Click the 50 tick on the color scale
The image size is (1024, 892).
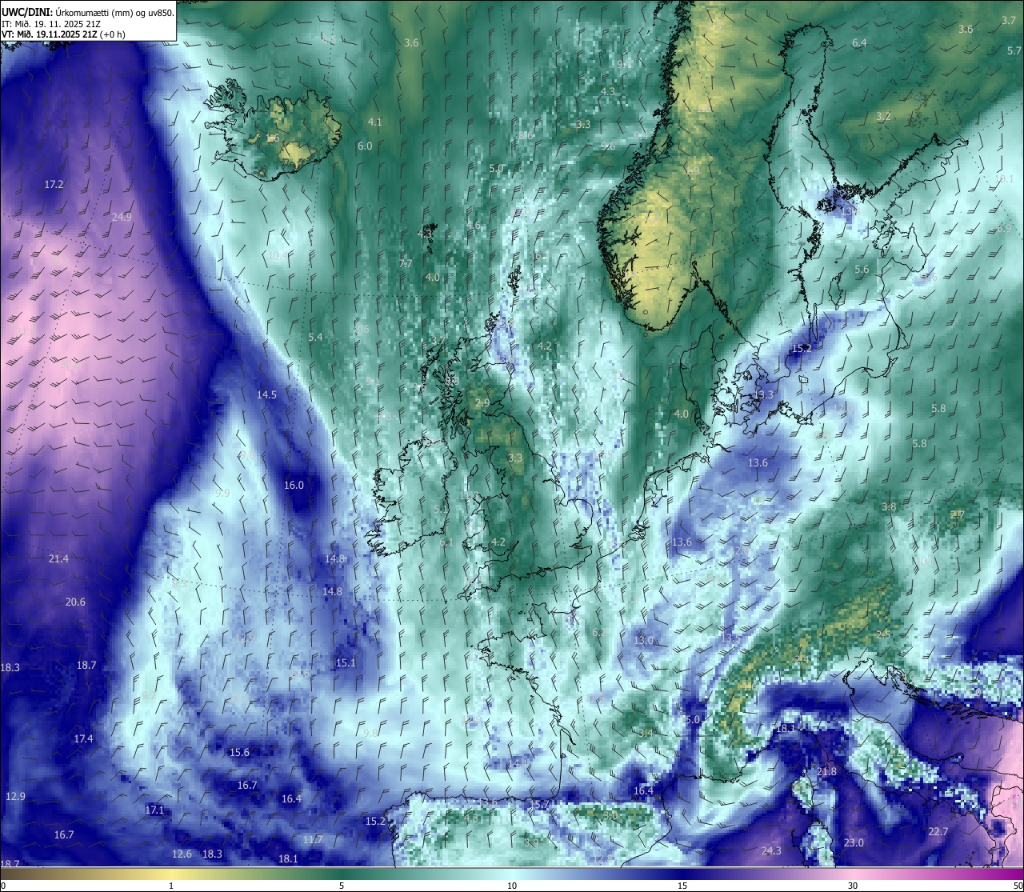[x=1018, y=886]
